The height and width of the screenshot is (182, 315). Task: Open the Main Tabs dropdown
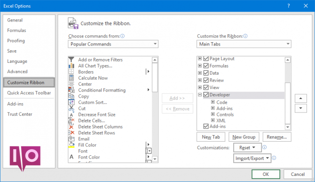tap(244, 44)
